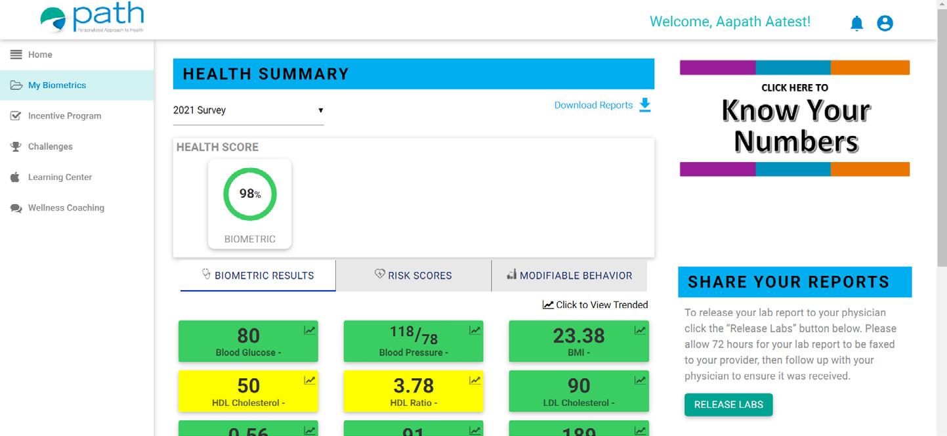Click the icon on Modifiable Behavior tab
This screenshot has width=947, height=436.
[512, 274]
